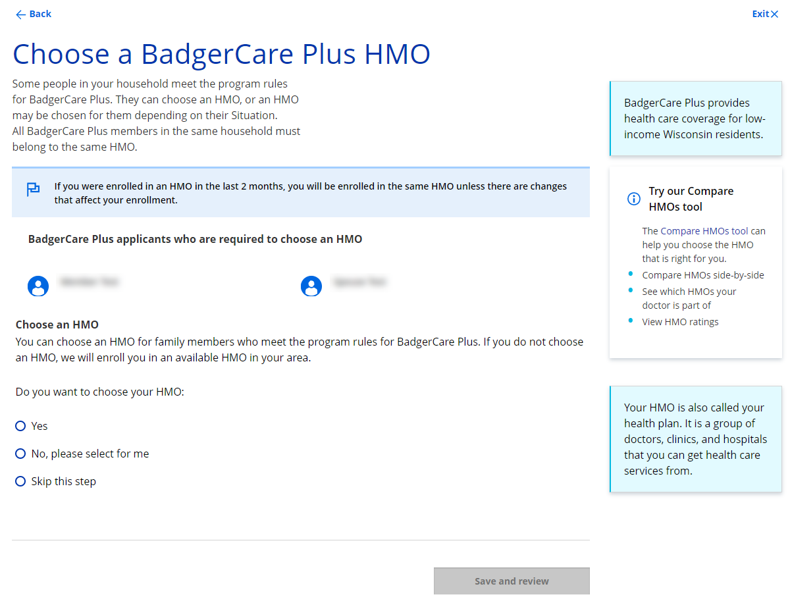Screen dimensions: 790x603
Task: Click the "Choose a BadgerCare Plus HMO" title
Action: [x=221, y=54]
